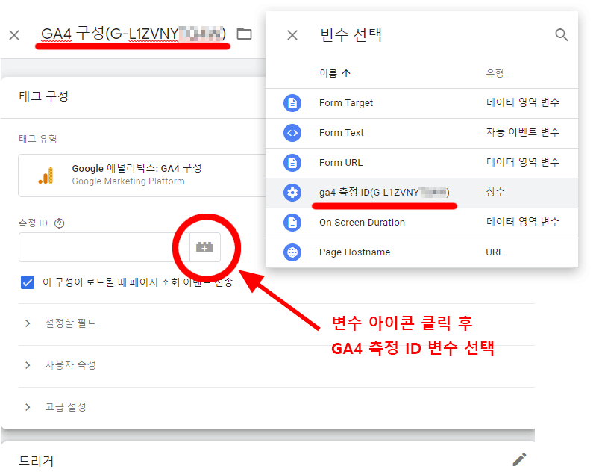Click the folder icon beside tag name

[244, 34]
